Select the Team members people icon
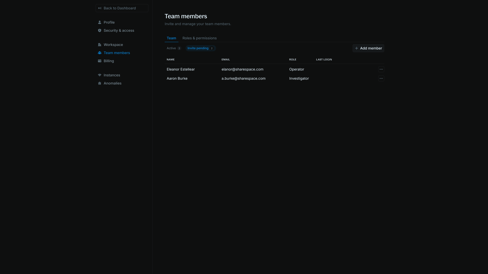Image resolution: width=488 pixels, height=274 pixels. (x=99, y=53)
